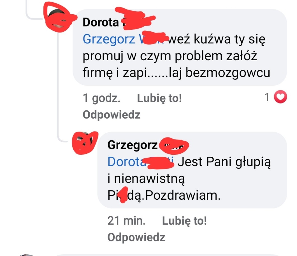The height and width of the screenshot is (256, 297).
Task: Reply to Dorota's comment via Odpowiedz
Action: click(x=112, y=115)
